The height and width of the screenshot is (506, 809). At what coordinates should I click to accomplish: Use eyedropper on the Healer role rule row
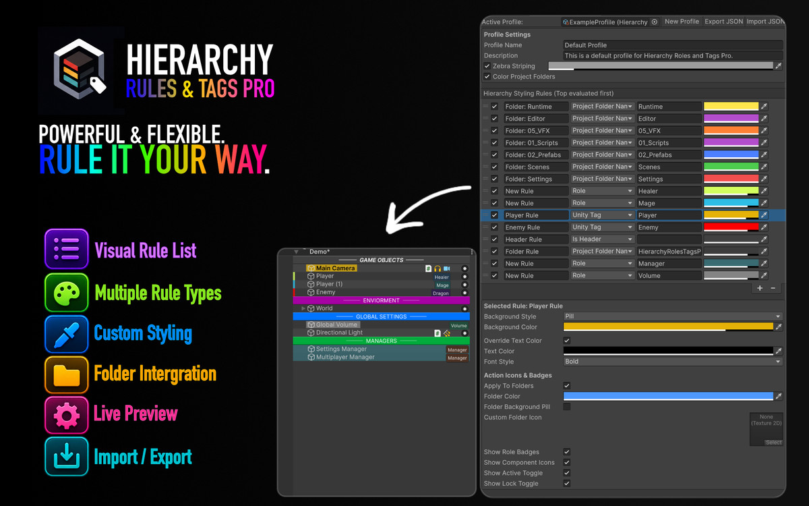[765, 191]
